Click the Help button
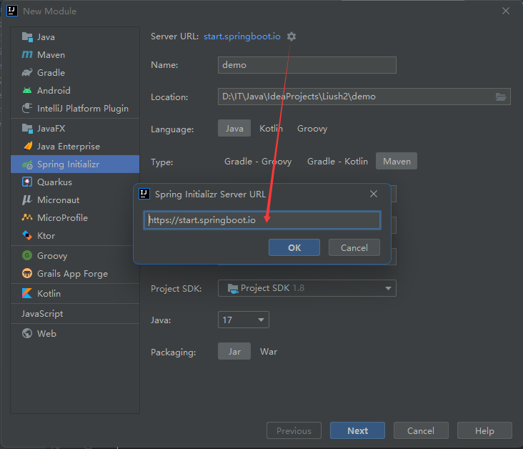The width and height of the screenshot is (523, 449). point(484,430)
